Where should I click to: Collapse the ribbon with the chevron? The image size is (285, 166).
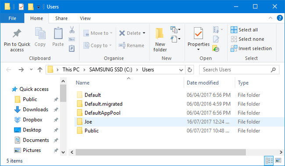click(271, 18)
